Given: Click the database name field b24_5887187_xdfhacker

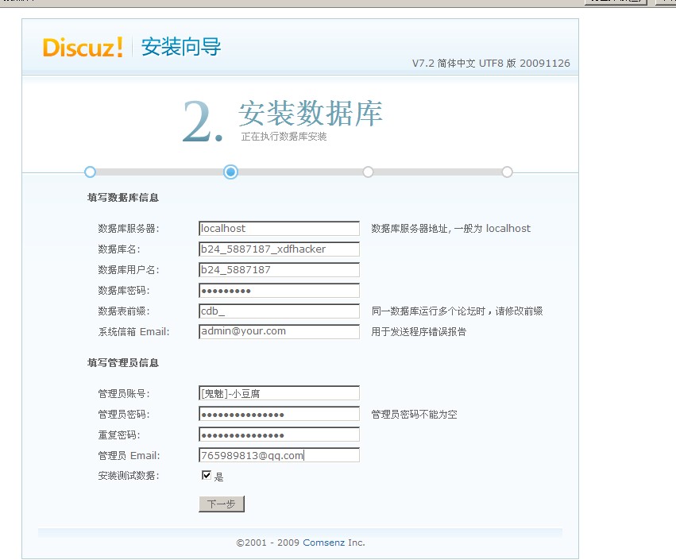Looking at the screenshot, I should click(x=279, y=249).
